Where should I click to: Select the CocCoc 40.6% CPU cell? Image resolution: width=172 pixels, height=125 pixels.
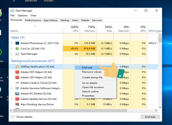click(x=71, y=48)
